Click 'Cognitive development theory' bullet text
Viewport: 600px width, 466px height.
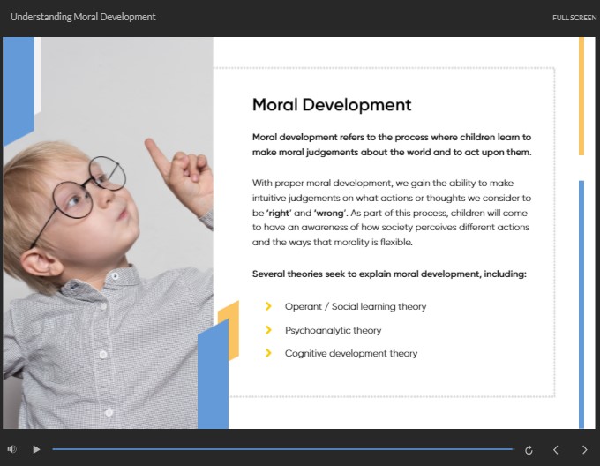351,353
